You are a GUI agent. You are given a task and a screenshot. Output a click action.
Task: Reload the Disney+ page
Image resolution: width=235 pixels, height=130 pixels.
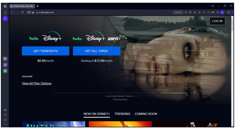[x=22, y=12]
